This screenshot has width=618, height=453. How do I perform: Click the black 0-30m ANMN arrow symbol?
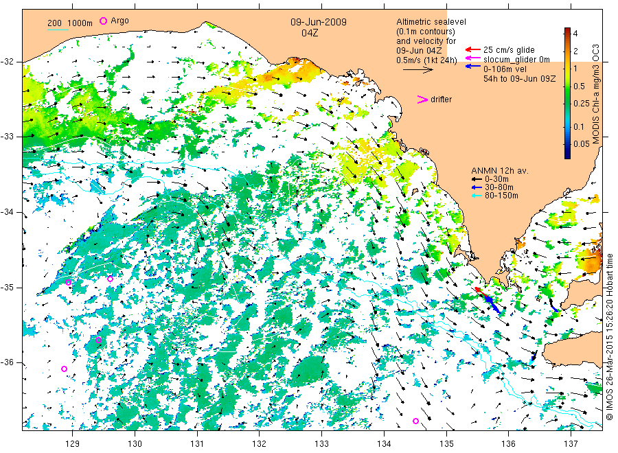click(477, 179)
